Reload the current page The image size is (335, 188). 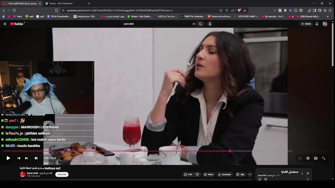point(14,10)
